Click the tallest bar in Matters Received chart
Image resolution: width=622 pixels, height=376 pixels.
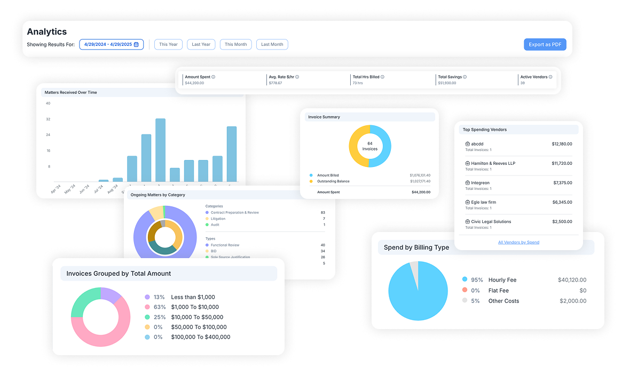pos(160,150)
